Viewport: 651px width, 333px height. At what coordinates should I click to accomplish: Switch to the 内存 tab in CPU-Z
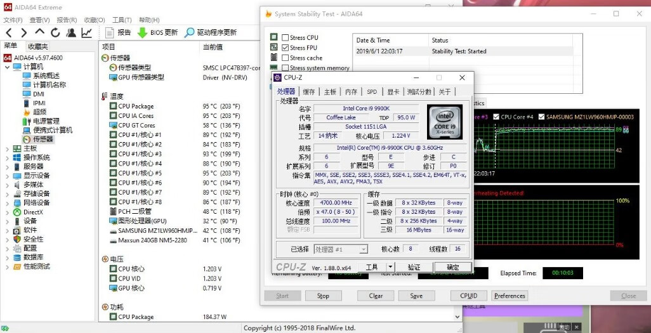point(352,92)
